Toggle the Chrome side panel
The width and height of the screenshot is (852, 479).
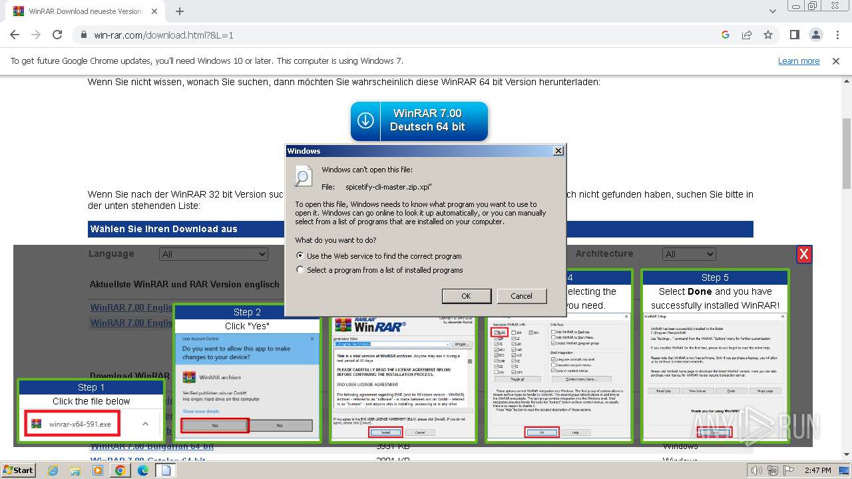(795, 35)
